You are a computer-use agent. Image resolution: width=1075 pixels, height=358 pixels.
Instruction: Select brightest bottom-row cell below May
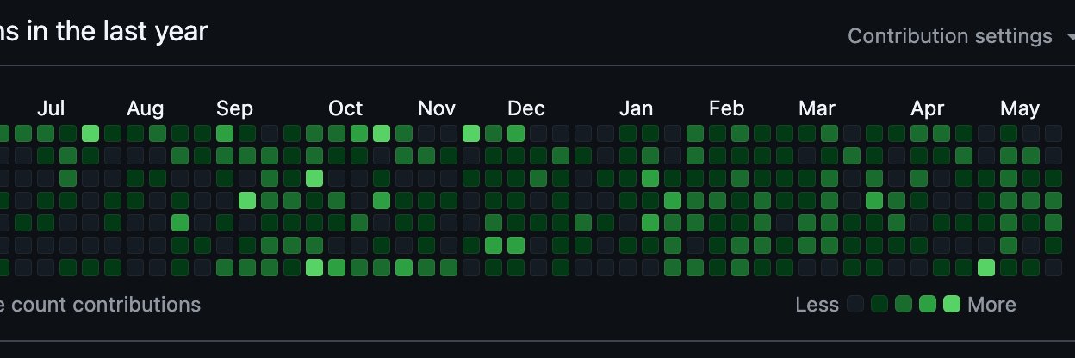[986, 268]
